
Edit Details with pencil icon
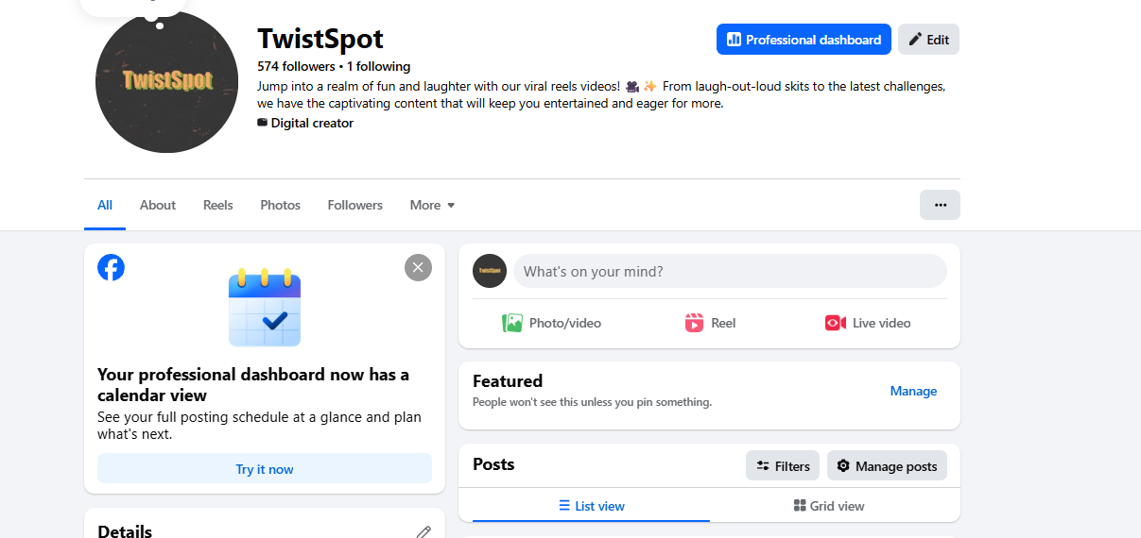[x=424, y=532]
